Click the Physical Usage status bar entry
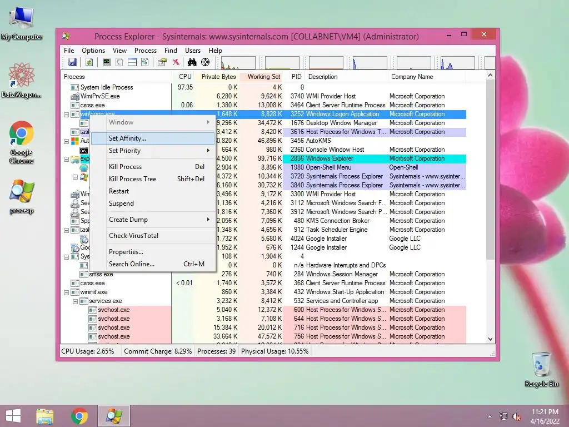 [x=274, y=351]
